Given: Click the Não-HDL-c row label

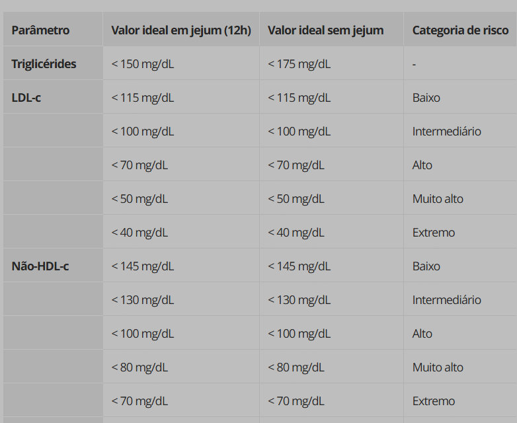Looking at the screenshot, I should pyautogui.click(x=40, y=266).
